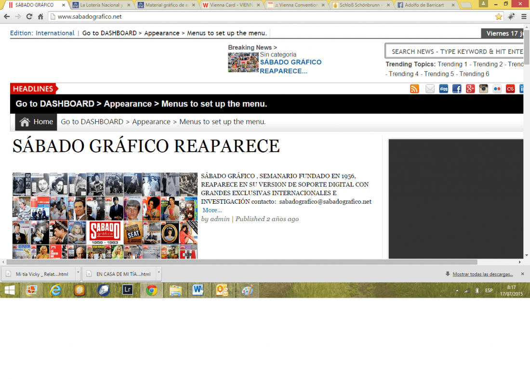Close the SÁBADO GRÁFICO tab
Image resolution: width=530 pixels, height=379 pixels.
pyautogui.click(x=64, y=5)
